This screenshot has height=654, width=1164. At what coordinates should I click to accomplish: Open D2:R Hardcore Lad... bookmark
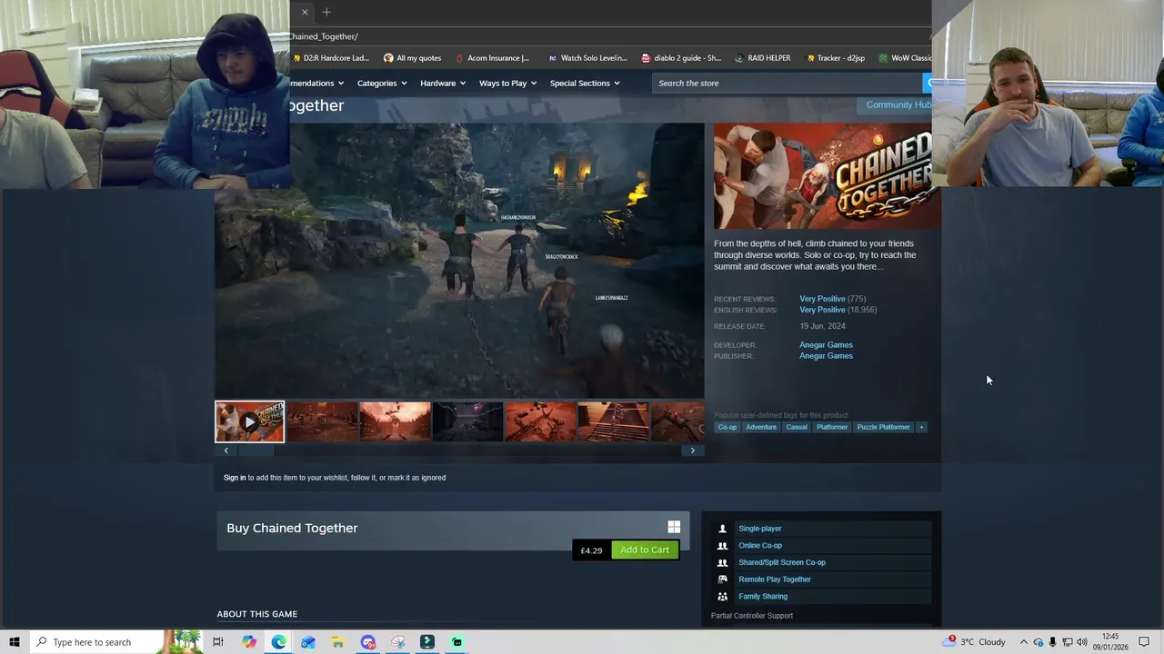coord(330,58)
